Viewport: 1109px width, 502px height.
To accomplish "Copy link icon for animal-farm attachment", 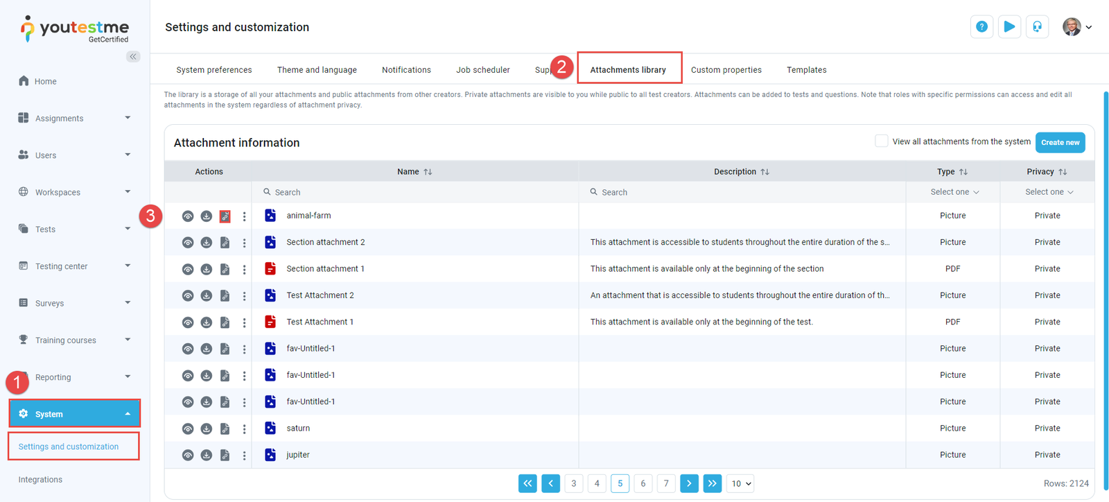I will tap(225, 216).
